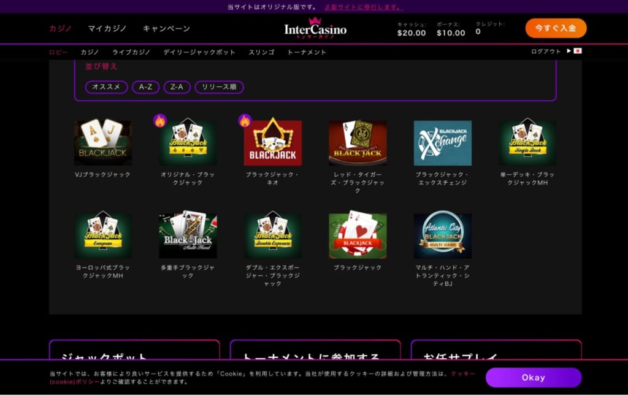Accept cookies with the Okay button
Viewport: 628px width, 395px height.
click(533, 377)
